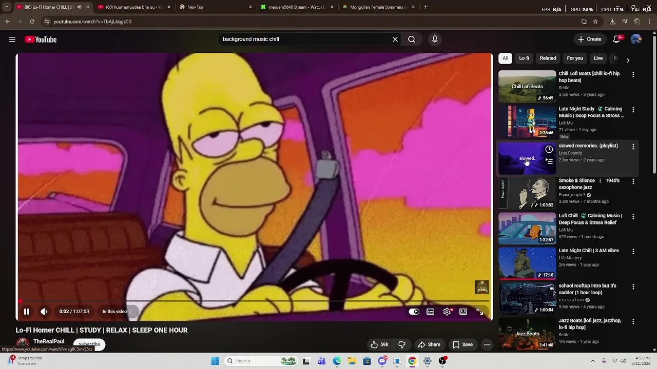The image size is (657, 369).
Task: Show more filter chips with right arrow
Action: [x=628, y=60]
